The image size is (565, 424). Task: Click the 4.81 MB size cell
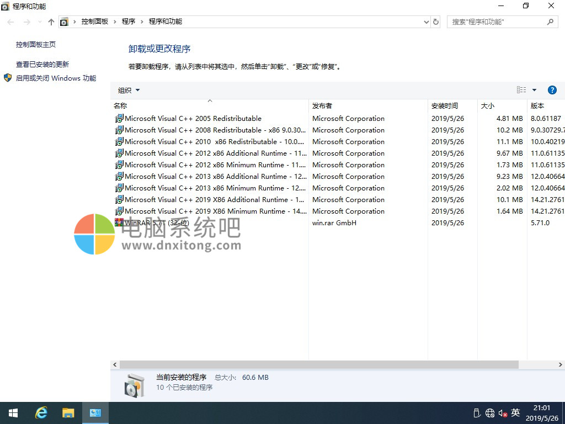coord(509,119)
